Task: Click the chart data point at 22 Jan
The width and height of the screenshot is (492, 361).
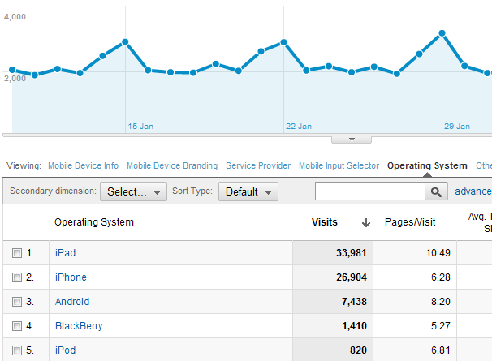Action: 283,42
